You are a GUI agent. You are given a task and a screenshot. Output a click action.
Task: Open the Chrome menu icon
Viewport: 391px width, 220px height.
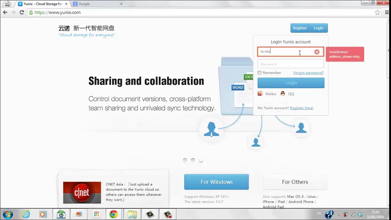point(388,13)
